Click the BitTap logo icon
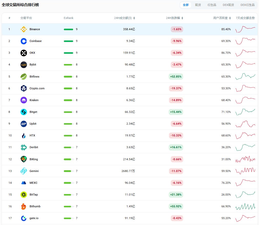The width and height of the screenshot is (259, 225). pos(24,195)
